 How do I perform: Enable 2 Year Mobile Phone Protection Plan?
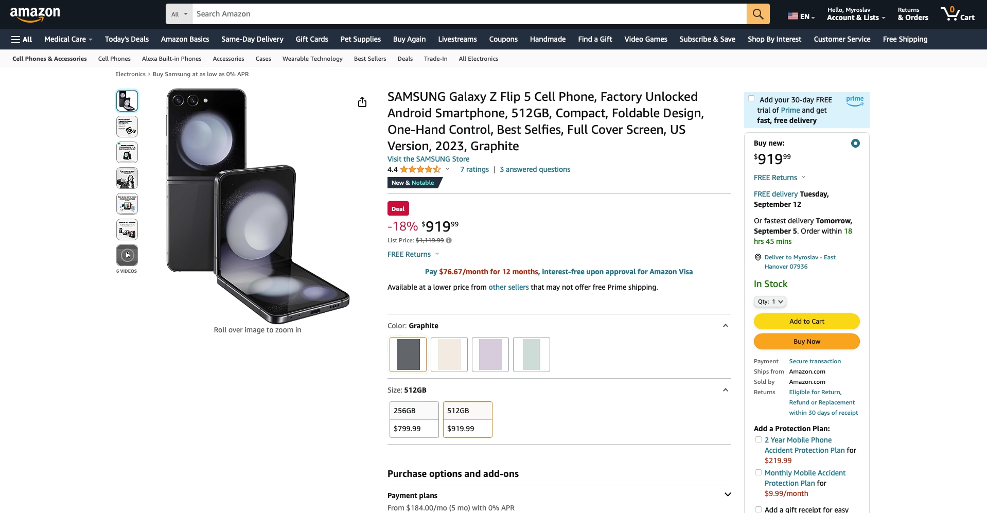758,440
